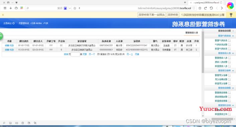Go to 尾页 in pagination
The width and height of the screenshot is (236, 127).
(x=85, y=54)
